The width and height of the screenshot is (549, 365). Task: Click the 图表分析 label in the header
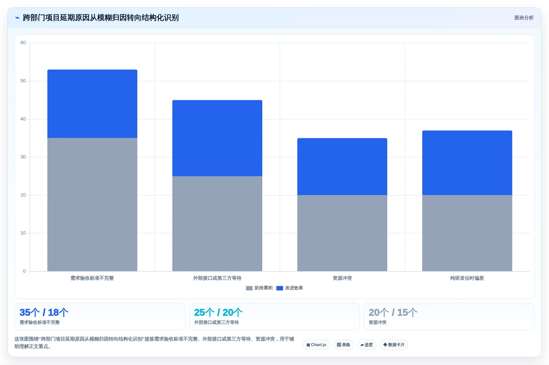pos(524,18)
